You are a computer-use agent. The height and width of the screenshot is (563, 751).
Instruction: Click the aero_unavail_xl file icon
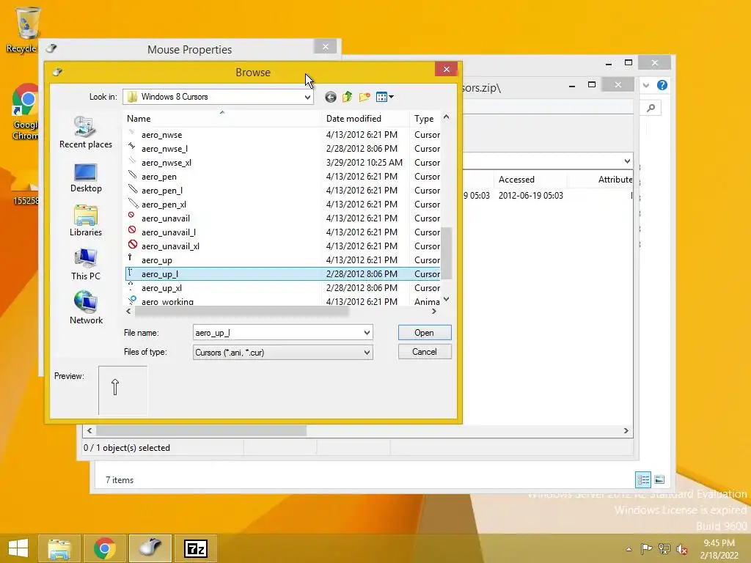click(x=133, y=245)
